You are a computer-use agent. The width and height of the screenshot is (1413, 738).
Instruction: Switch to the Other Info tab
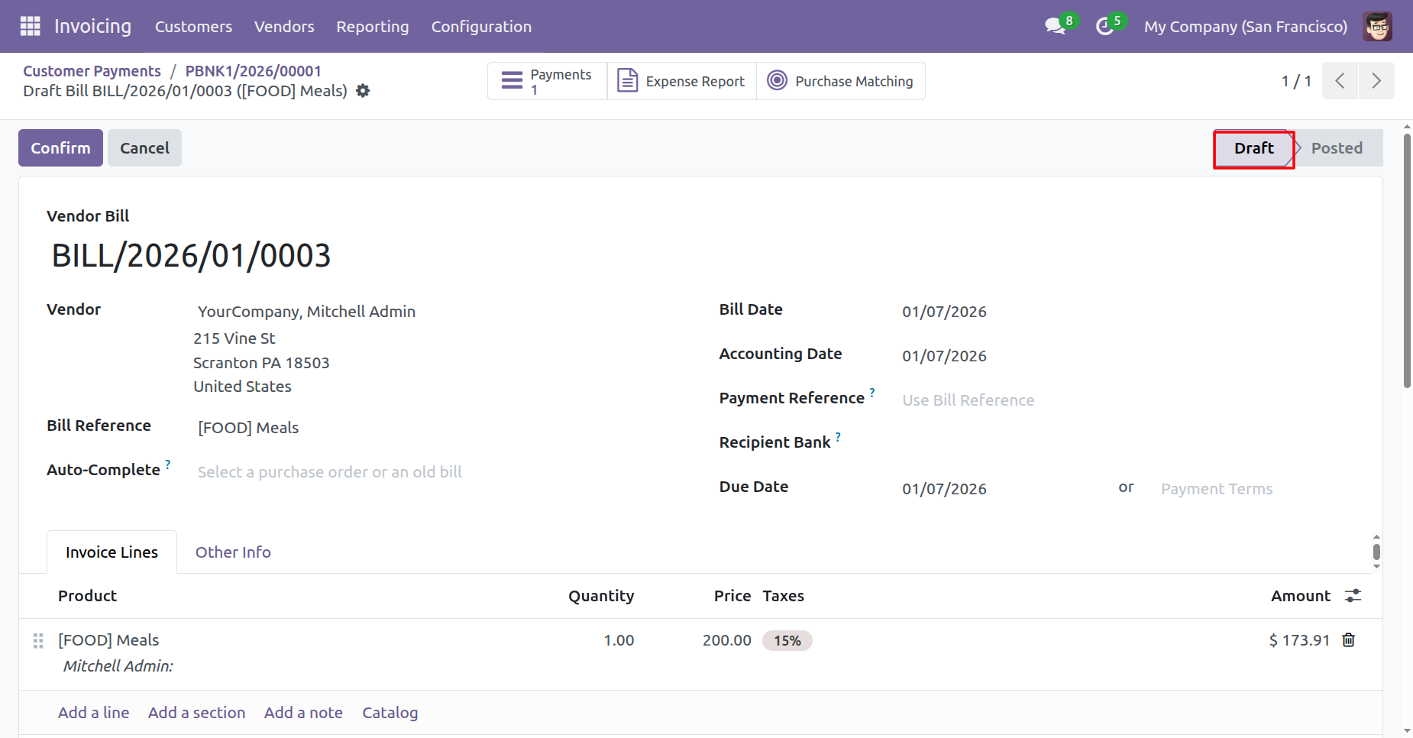(x=233, y=552)
